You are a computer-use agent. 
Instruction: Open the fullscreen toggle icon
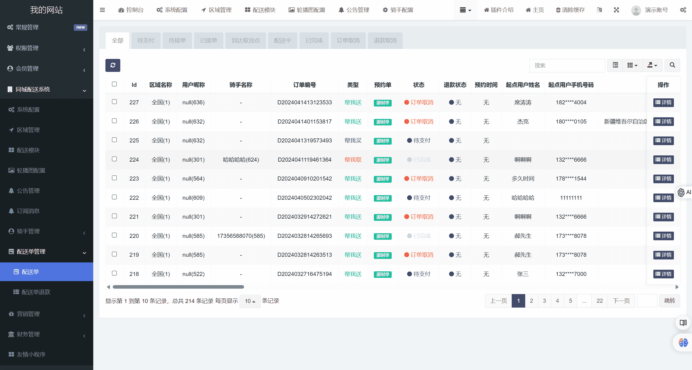616,10
